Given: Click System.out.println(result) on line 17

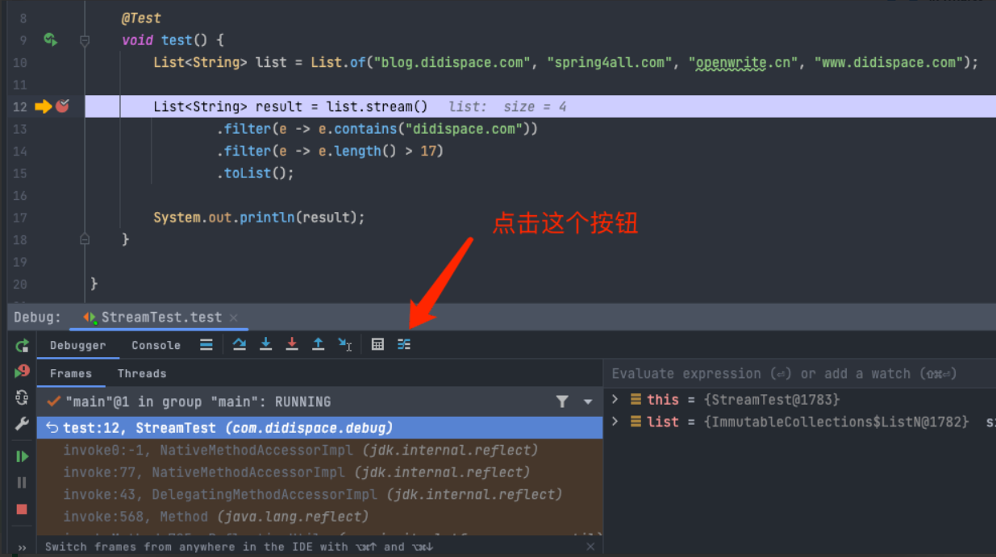Looking at the screenshot, I should [x=259, y=218].
